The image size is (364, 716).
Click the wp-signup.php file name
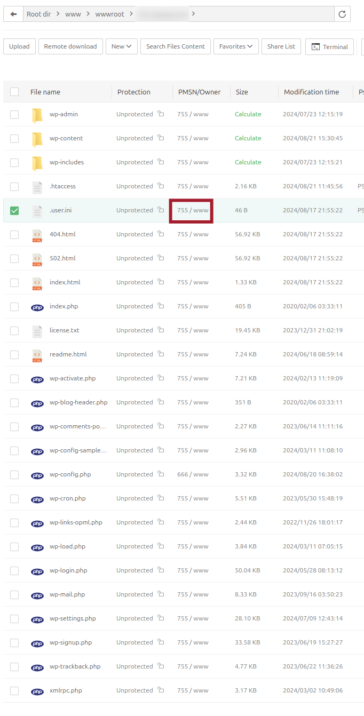point(70,642)
